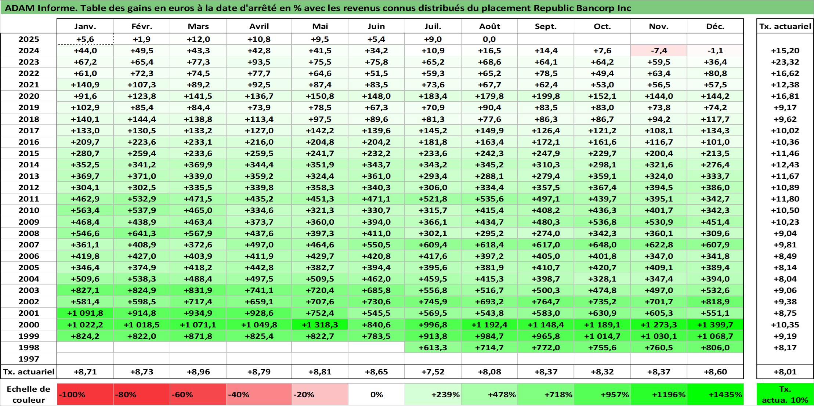The height and width of the screenshot is (406, 814).
Task: Click the +23,32 actuarial rate for 2023
Action: coord(785,62)
